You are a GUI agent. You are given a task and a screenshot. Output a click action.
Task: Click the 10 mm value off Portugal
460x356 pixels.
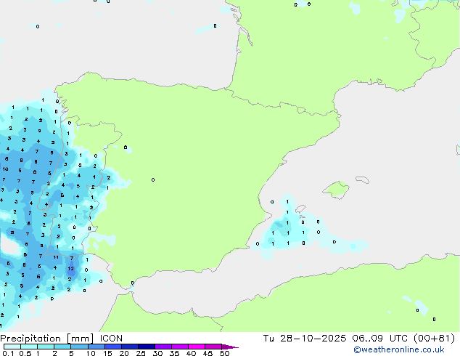pos(5,169)
